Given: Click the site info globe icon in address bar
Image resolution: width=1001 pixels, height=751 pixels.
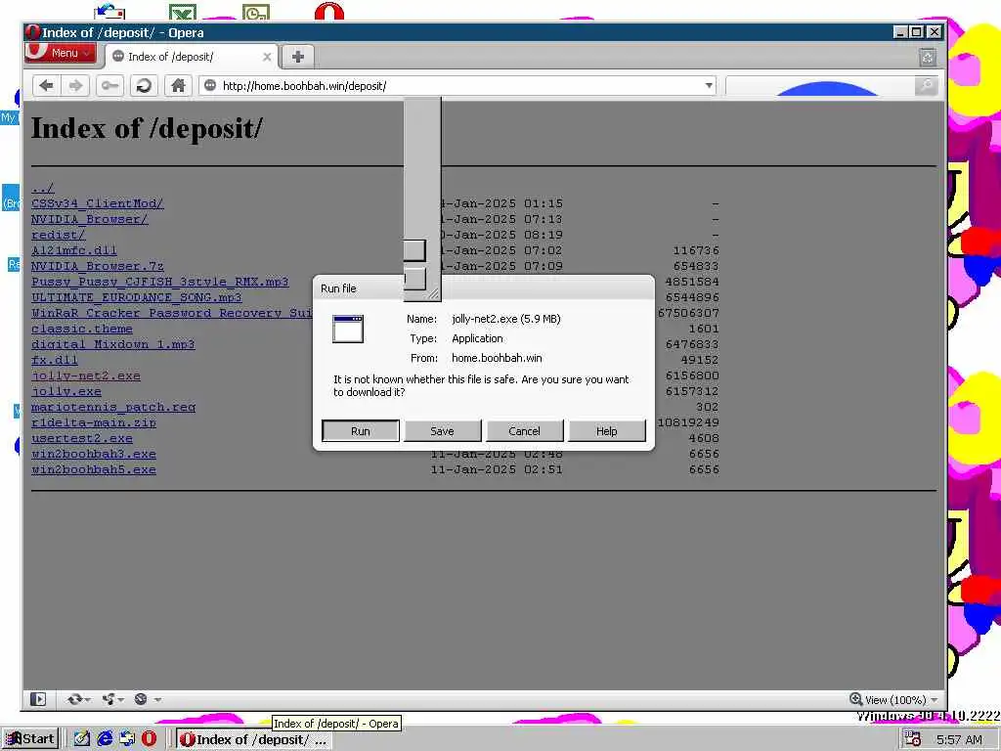Looking at the screenshot, I should [x=210, y=86].
